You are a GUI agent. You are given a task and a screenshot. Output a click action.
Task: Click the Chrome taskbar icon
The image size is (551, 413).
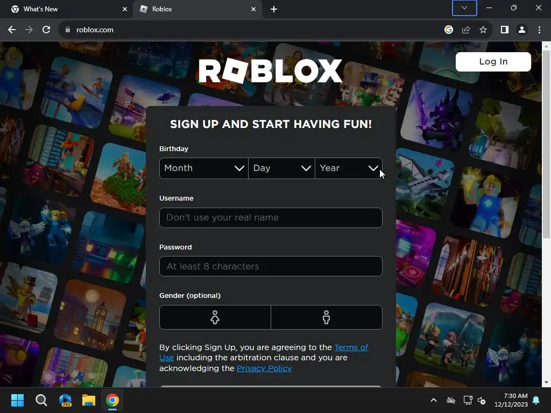[112, 400]
